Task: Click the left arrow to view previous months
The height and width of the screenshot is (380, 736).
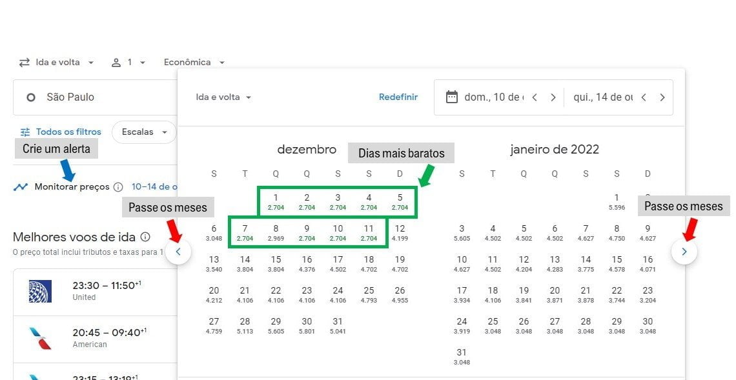Action: click(x=178, y=252)
